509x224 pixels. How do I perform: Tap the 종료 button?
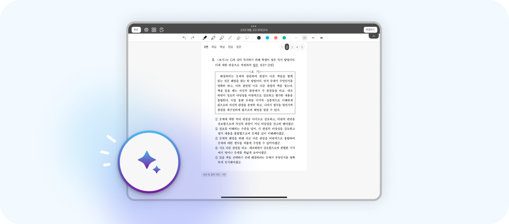136,30
